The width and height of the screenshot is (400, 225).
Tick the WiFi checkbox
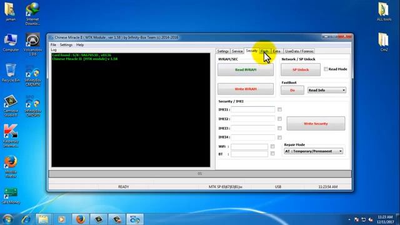[272, 146]
